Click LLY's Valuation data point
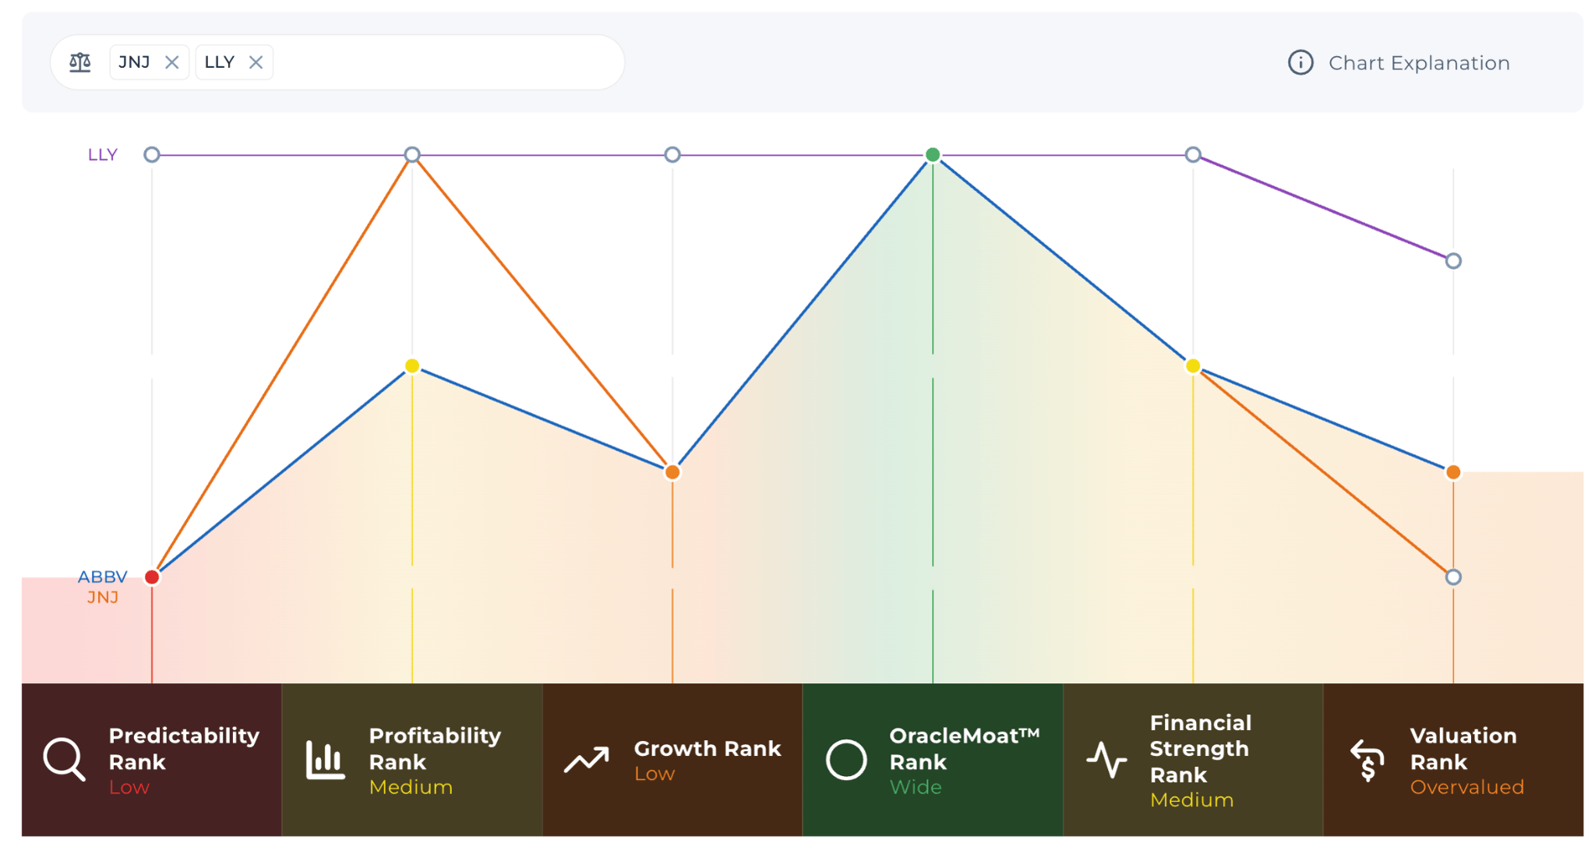 (x=1453, y=261)
